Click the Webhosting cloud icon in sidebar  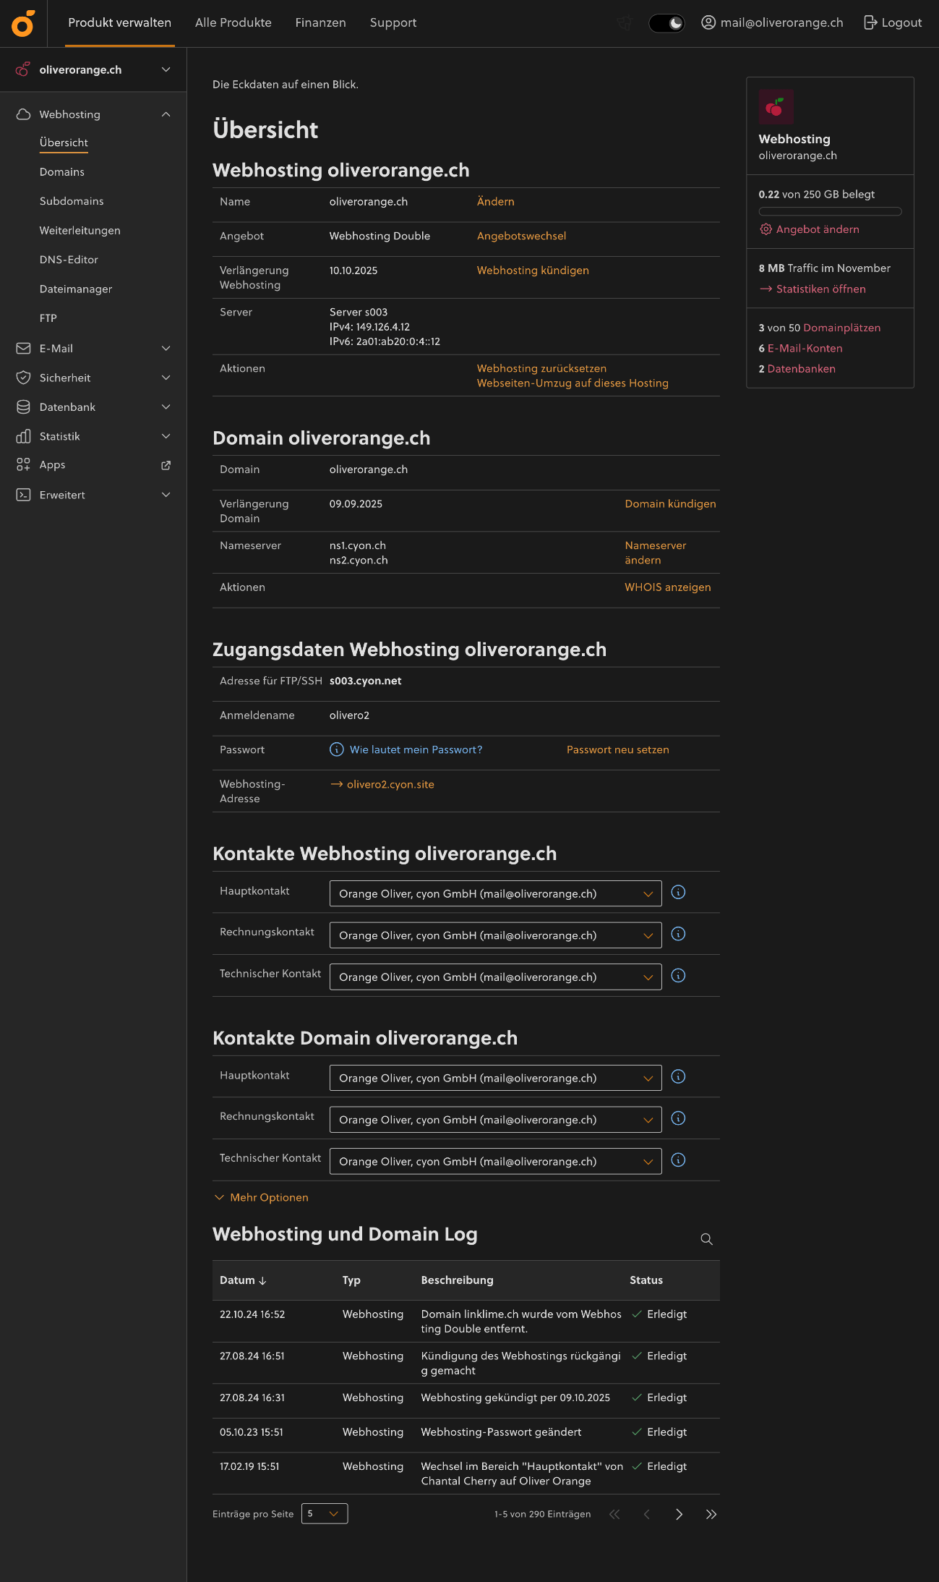(23, 114)
